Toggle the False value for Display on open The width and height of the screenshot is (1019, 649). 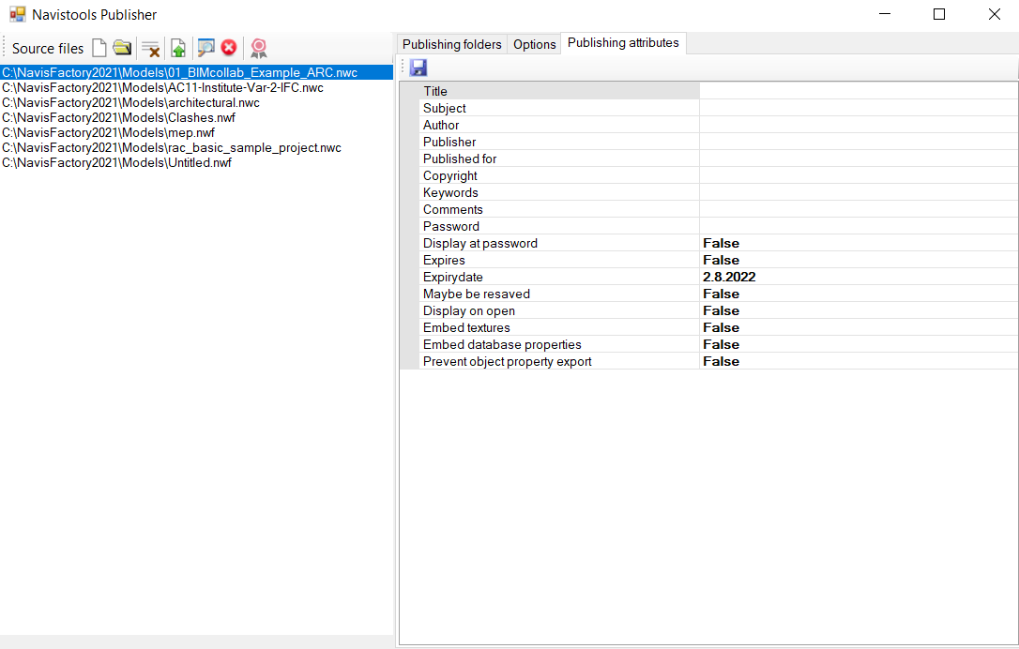pyautogui.click(x=859, y=310)
